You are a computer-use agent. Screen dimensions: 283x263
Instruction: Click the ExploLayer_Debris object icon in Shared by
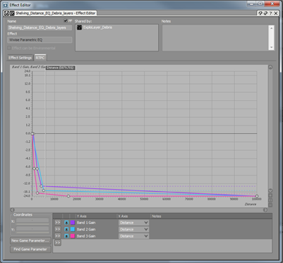click(80, 27)
